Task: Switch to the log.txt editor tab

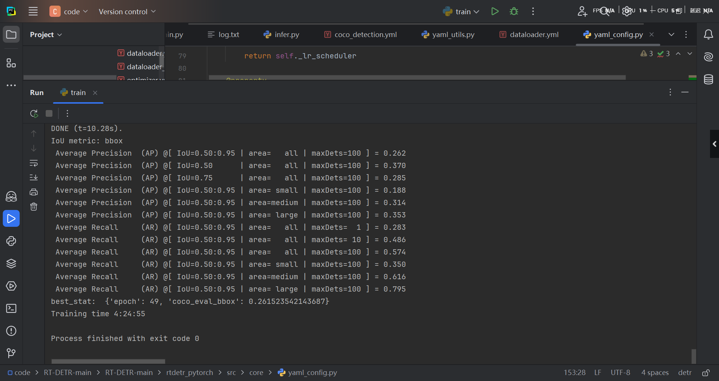Action: [x=224, y=34]
